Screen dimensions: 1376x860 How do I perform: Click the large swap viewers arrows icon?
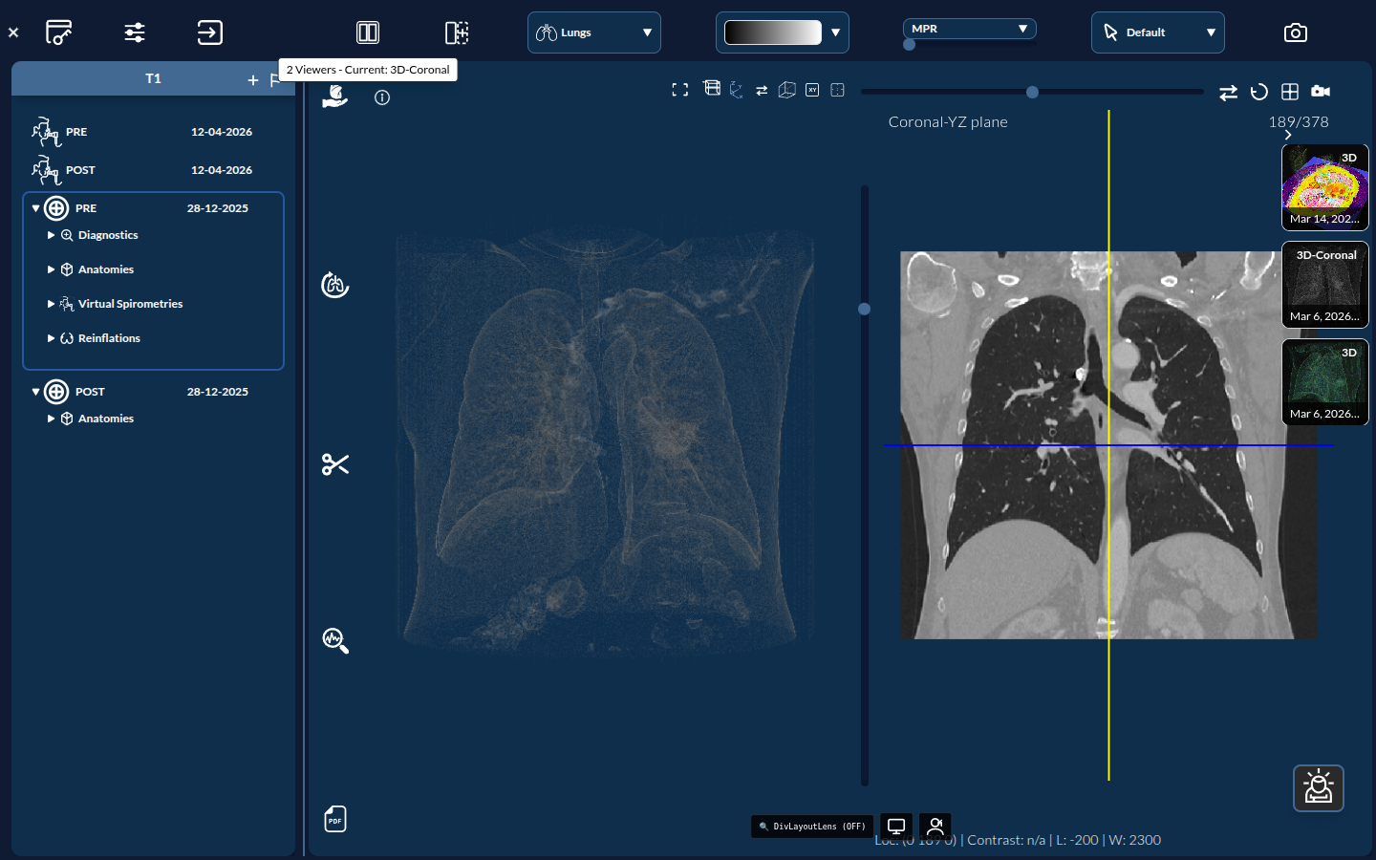[x=1229, y=92]
